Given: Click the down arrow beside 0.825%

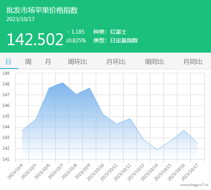Looking at the screenshot, I should (x=67, y=40).
